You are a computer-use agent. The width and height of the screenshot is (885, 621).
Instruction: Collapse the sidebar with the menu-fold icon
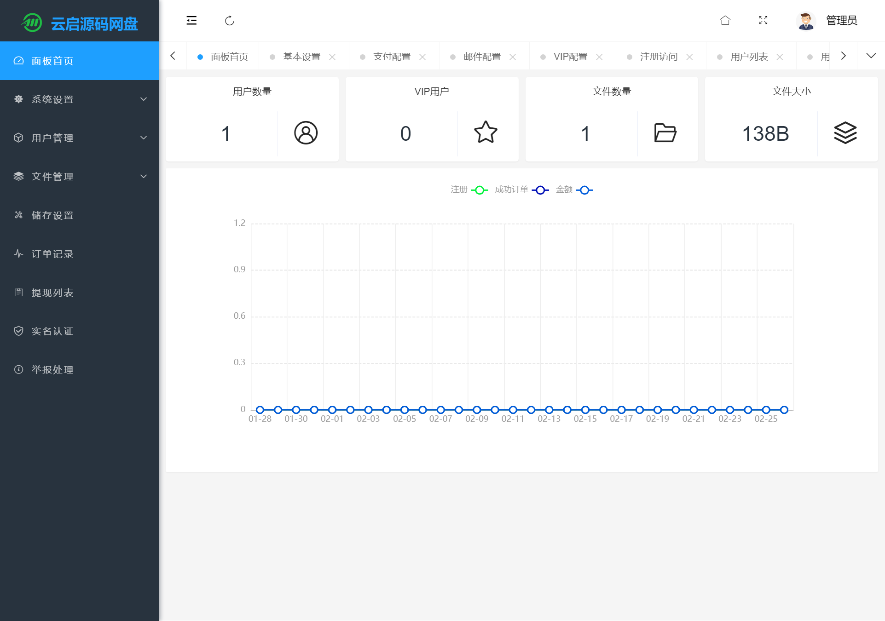191,21
